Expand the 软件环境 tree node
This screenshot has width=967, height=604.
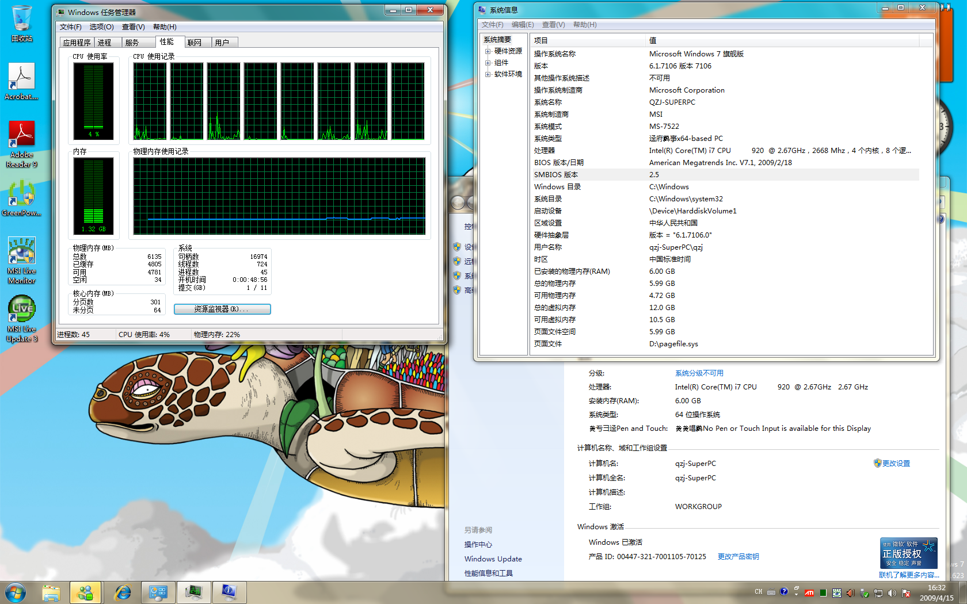point(488,74)
